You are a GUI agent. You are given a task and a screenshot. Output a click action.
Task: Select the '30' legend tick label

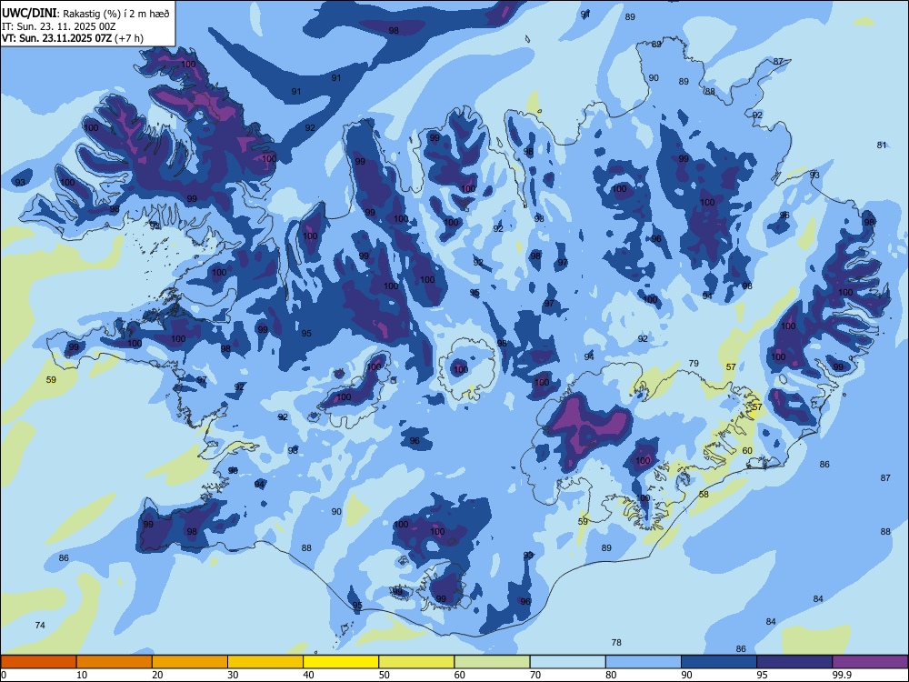(233, 675)
